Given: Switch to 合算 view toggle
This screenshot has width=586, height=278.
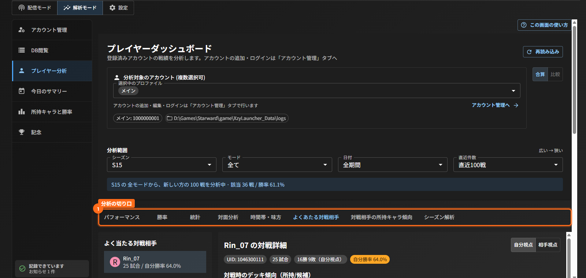Looking at the screenshot, I should [540, 74].
